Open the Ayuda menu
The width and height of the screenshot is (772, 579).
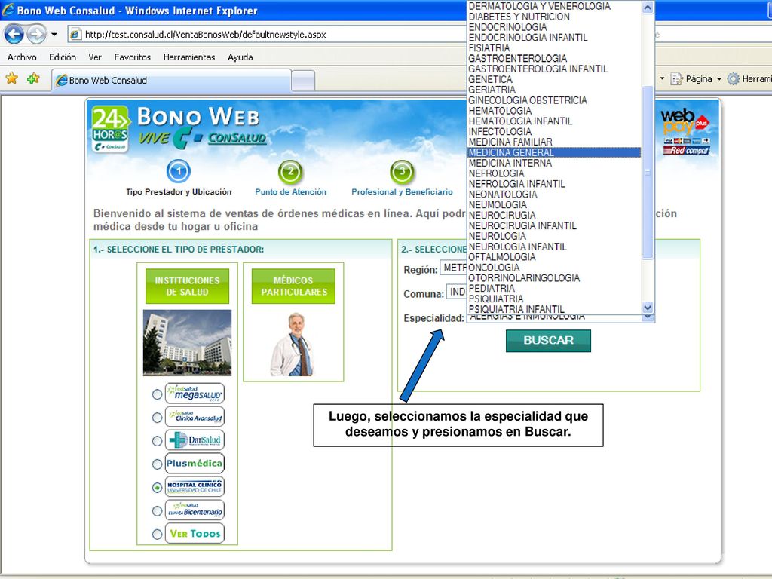tap(240, 57)
